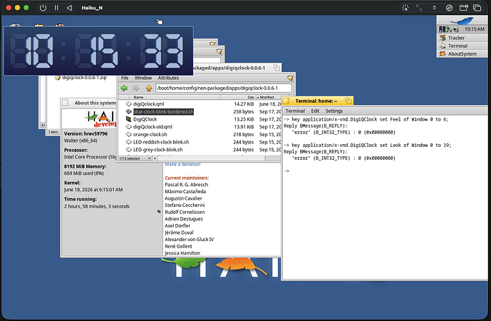Open the Attributes menu in Tracker
This screenshot has height=321, width=491.
tap(168, 78)
